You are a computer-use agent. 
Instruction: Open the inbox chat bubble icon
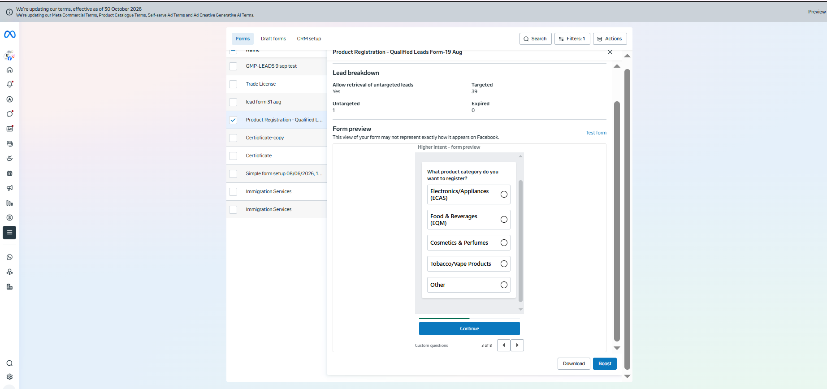[x=9, y=114]
